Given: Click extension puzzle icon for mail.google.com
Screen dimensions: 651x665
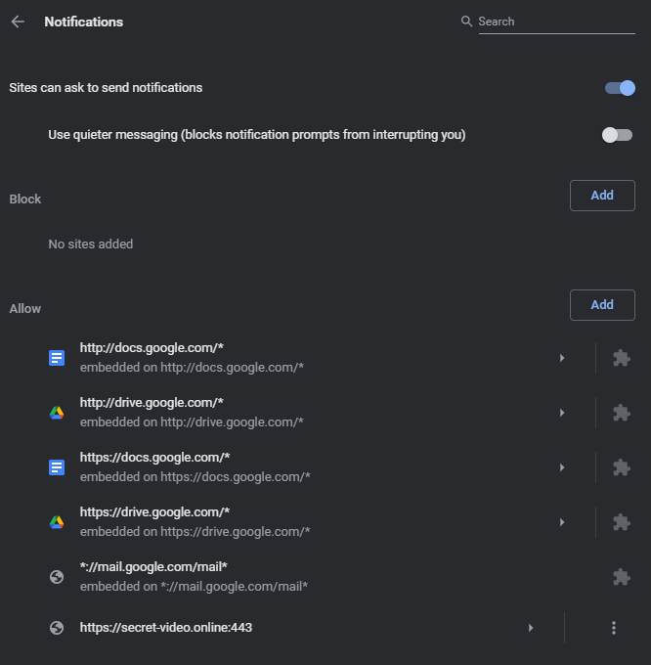Looking at the screenshot, I should coord(621,577).
